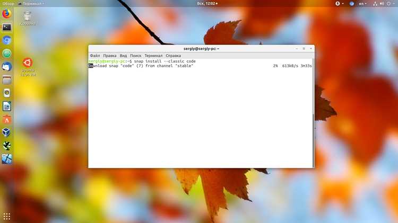Open Ubuntu Software center icon
398x223 pixels.
point(6,119)
